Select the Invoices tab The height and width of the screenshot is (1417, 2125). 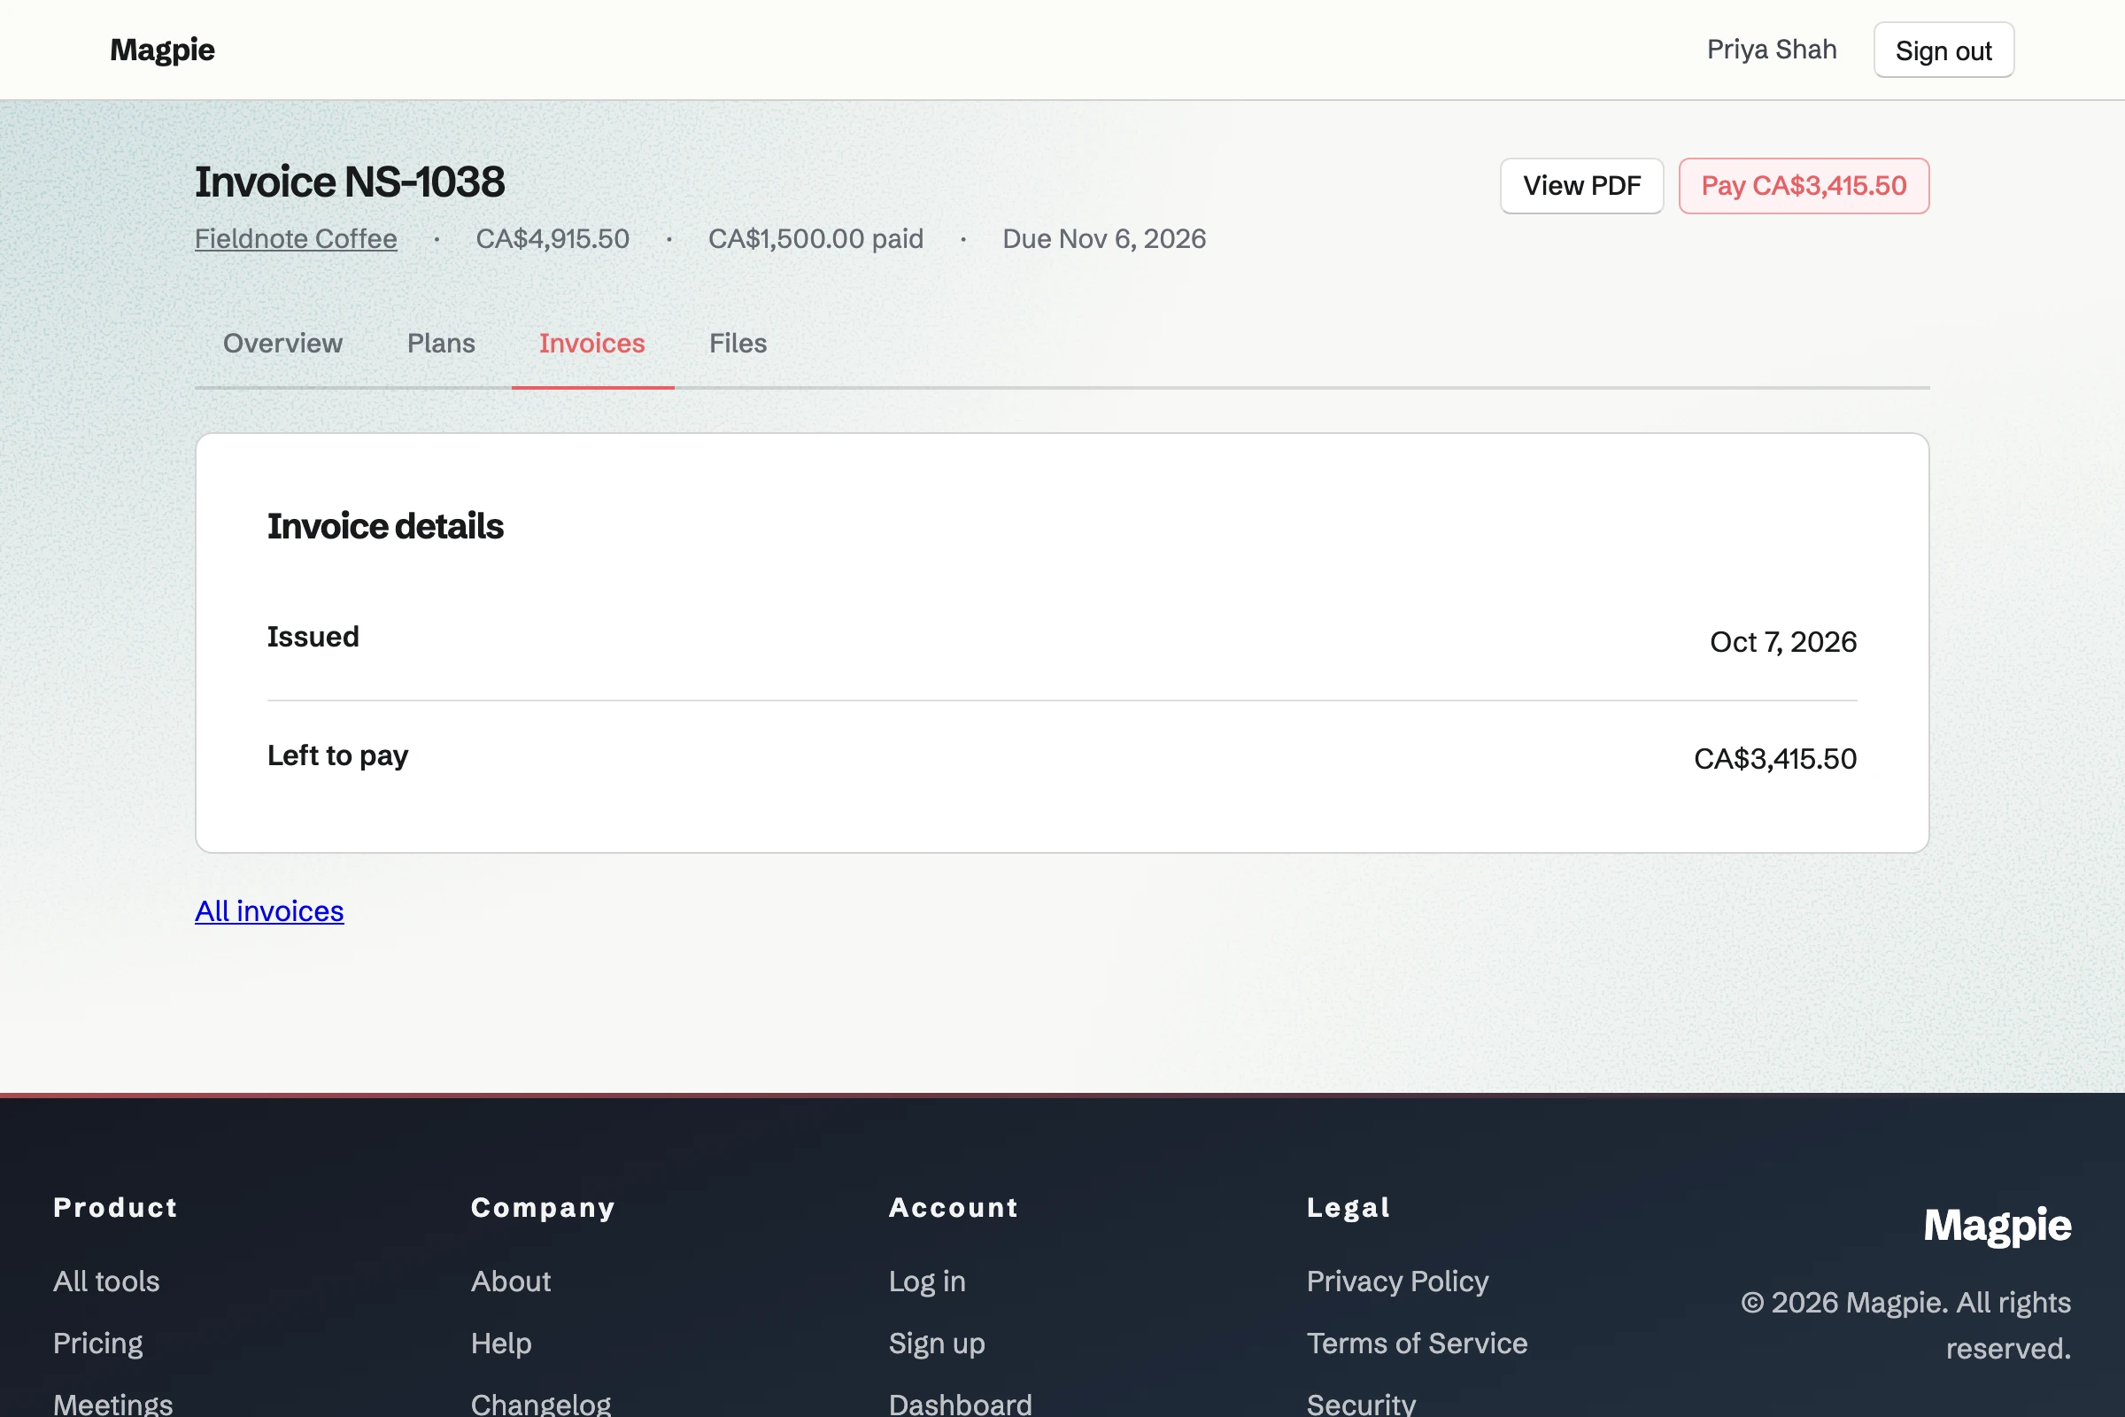point(591,344)
